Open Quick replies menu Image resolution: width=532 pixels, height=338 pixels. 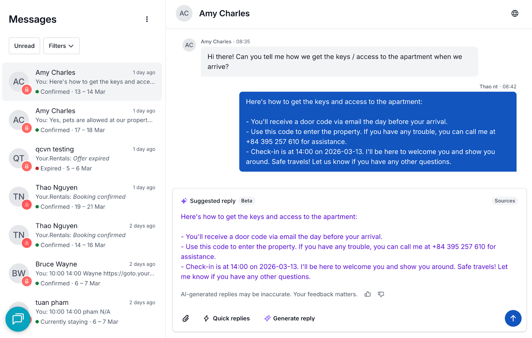click(226, 318)
